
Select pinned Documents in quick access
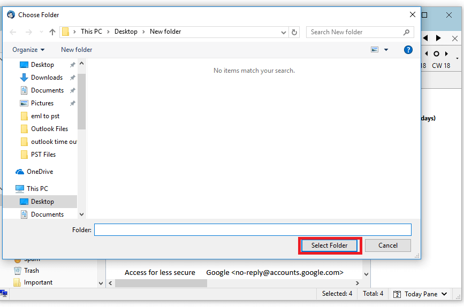click(x=47, y=90)
